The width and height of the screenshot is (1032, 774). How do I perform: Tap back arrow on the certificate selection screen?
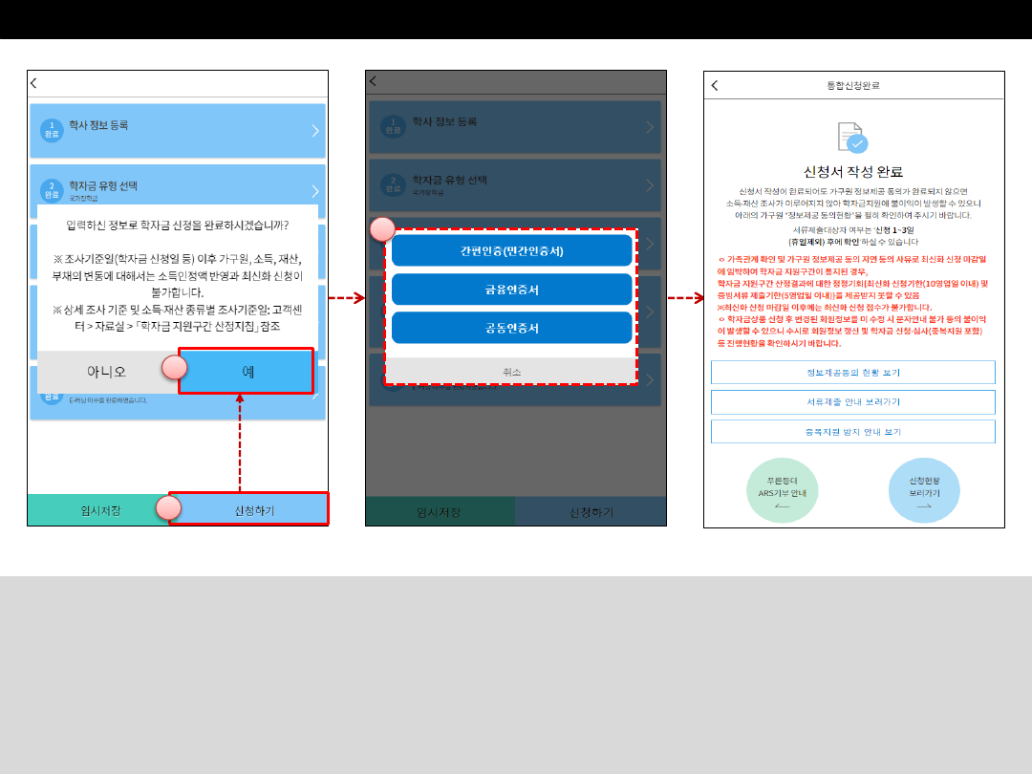373,82
